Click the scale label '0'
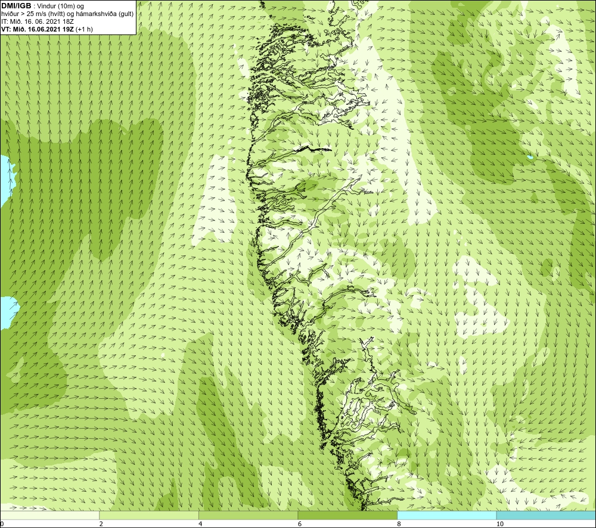Image resolution: width=596 pixels, height=528 pixels. point(2,524)
